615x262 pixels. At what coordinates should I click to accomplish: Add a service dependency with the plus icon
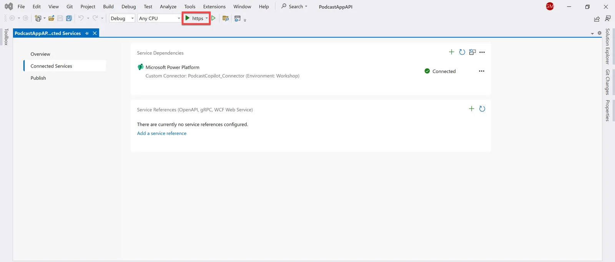452,52
